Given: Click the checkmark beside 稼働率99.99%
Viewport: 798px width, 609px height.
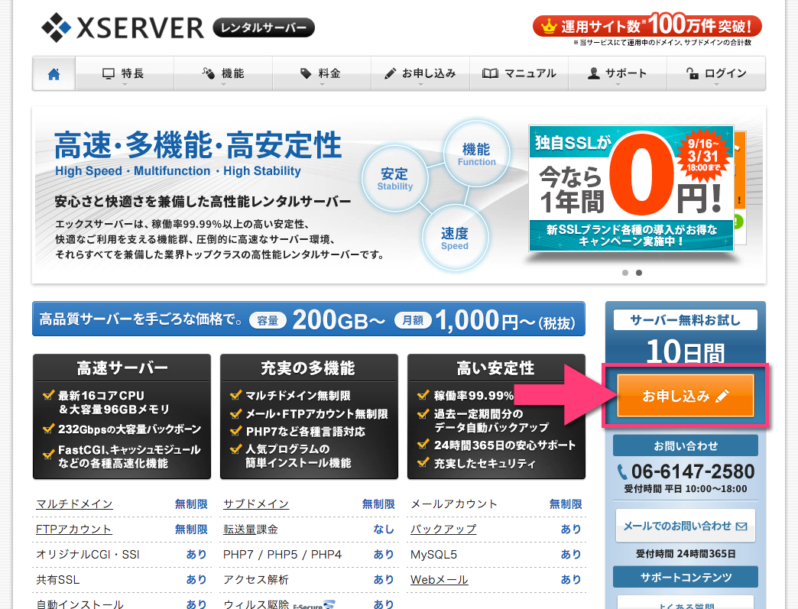Looking at the screenshot, I should pos(423,395).
